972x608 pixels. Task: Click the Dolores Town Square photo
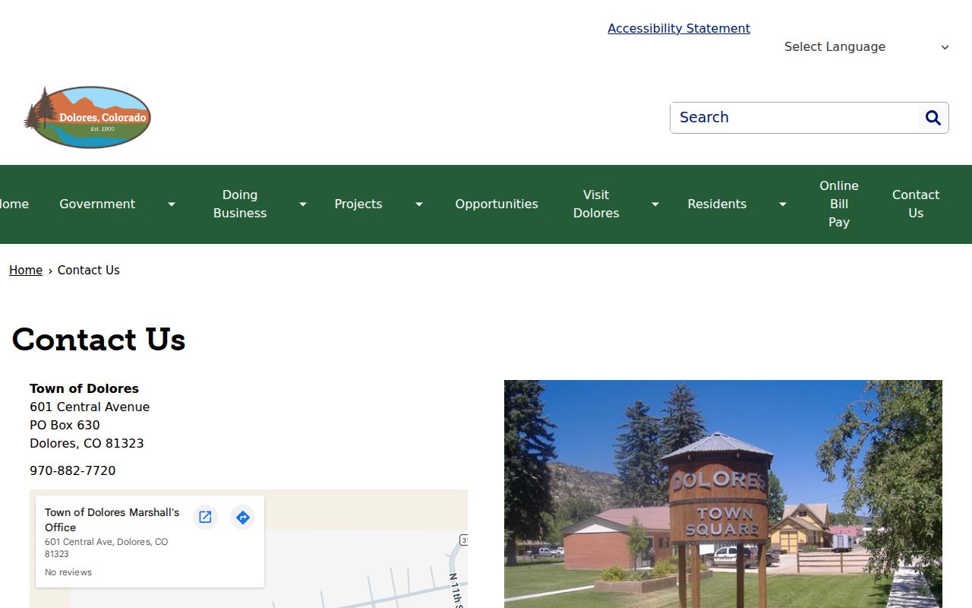pyautogui.click(x=723, y=494)
